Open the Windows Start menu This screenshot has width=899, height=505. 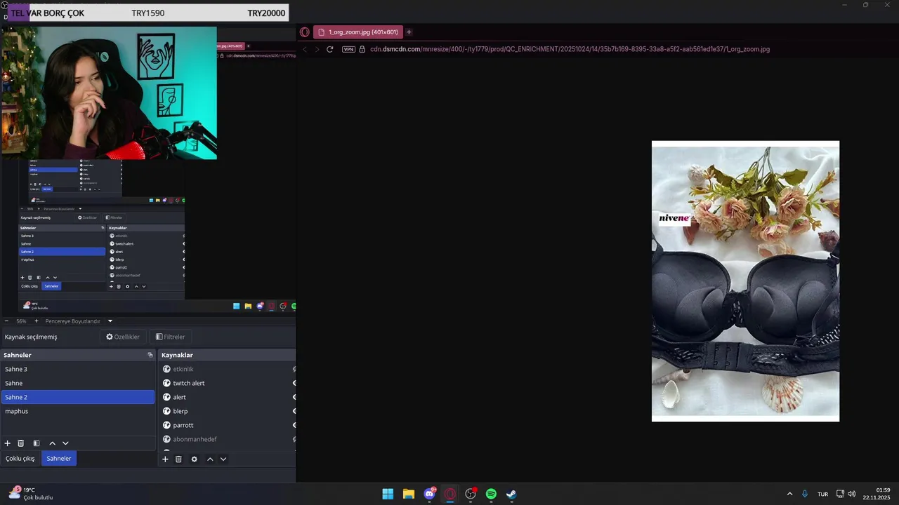pos(388,494)
